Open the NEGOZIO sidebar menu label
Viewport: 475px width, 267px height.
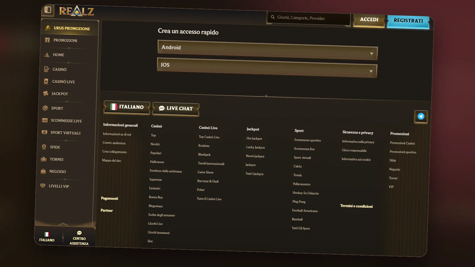tap(58, 171)
